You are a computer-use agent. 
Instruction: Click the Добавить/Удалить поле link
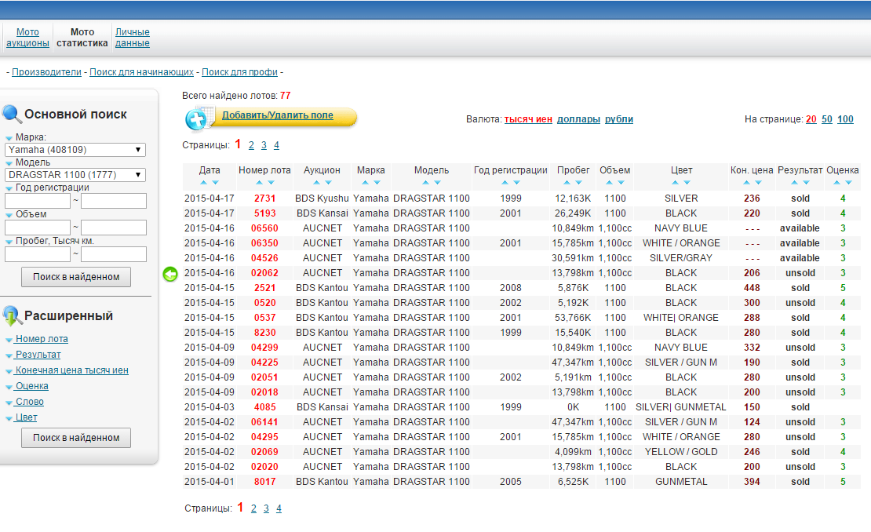click(278, 115)
